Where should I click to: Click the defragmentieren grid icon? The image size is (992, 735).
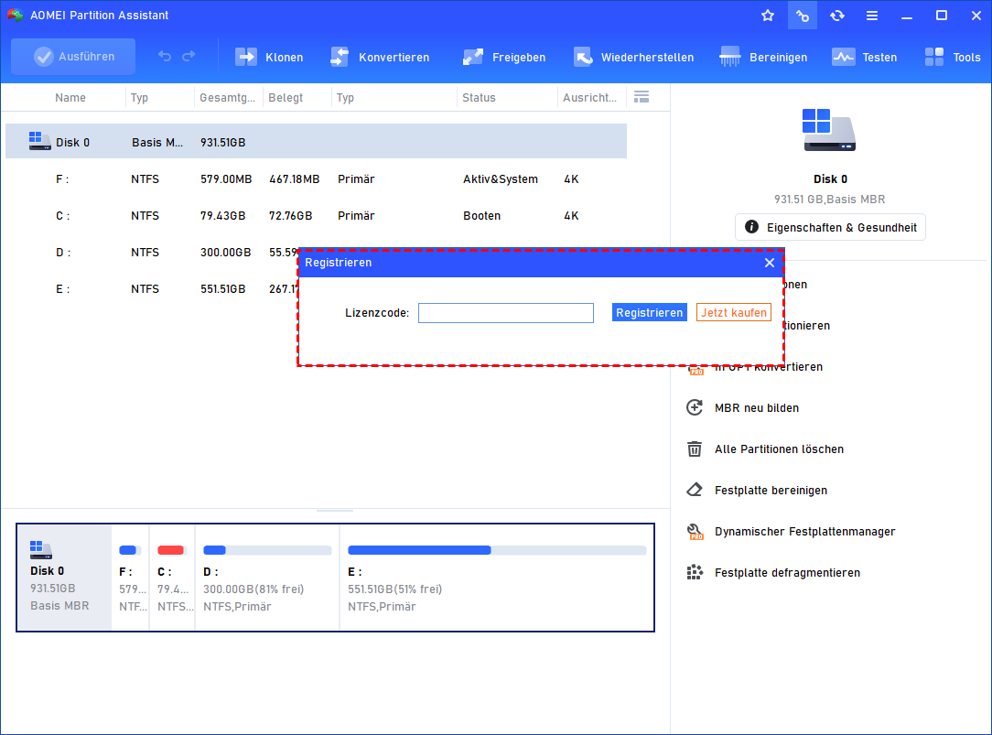(x=695, y=572)
